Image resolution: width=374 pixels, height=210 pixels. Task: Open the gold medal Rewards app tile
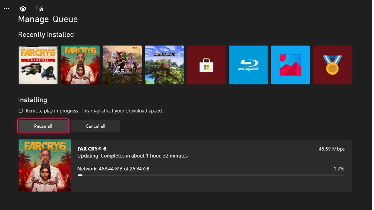click(332, 65)
